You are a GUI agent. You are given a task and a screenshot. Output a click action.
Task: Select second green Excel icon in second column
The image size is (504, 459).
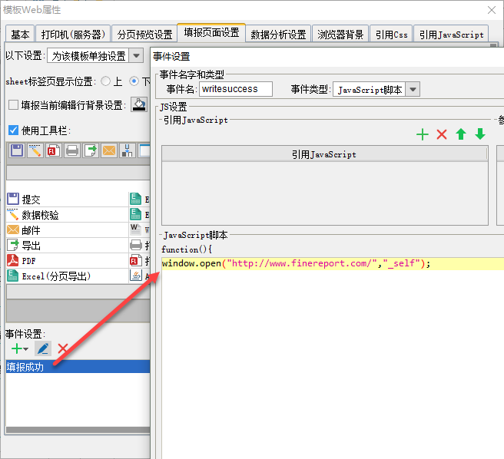136,214
